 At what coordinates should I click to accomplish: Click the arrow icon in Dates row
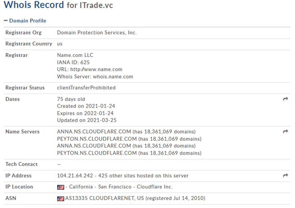285,99
